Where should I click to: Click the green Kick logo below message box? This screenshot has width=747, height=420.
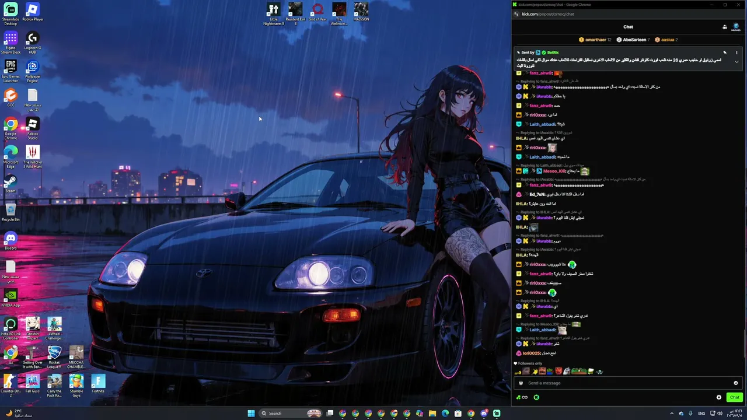point(536,397)
